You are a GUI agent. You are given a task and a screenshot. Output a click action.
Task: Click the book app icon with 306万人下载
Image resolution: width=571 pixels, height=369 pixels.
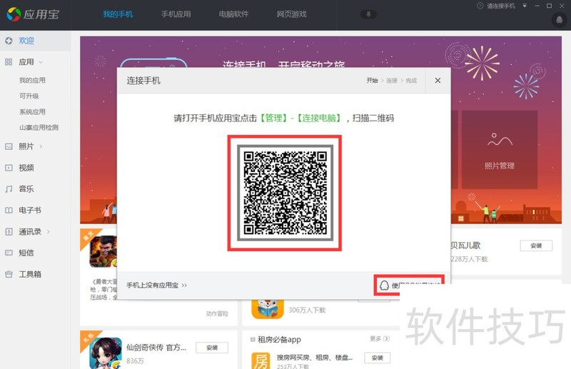(268, 309)
